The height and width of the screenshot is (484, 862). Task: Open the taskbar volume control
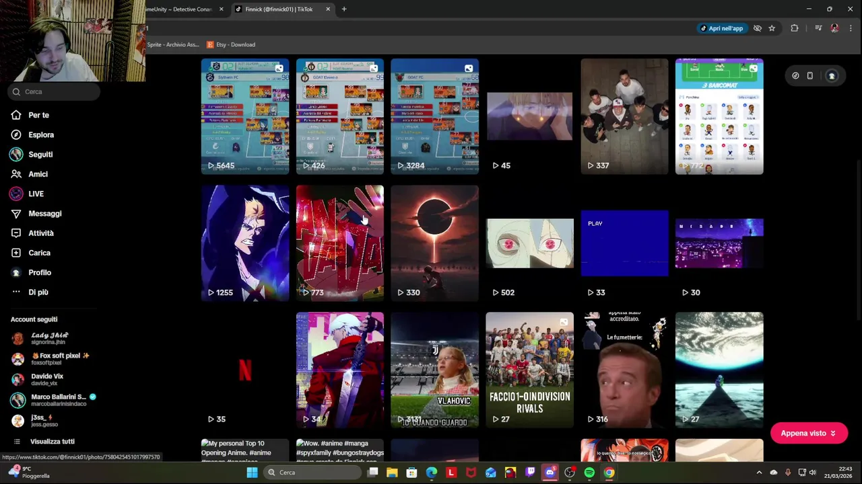tap(812, 473)
